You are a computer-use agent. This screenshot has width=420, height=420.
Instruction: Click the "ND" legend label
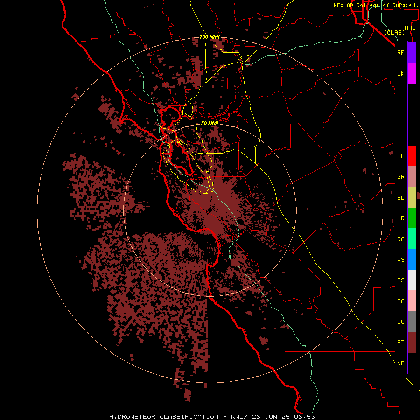pos(400,363)
